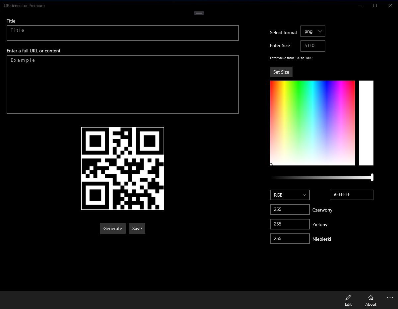Click the generated QR code image
The width and height of the screenshot is (398, 309).
point(123,168)
